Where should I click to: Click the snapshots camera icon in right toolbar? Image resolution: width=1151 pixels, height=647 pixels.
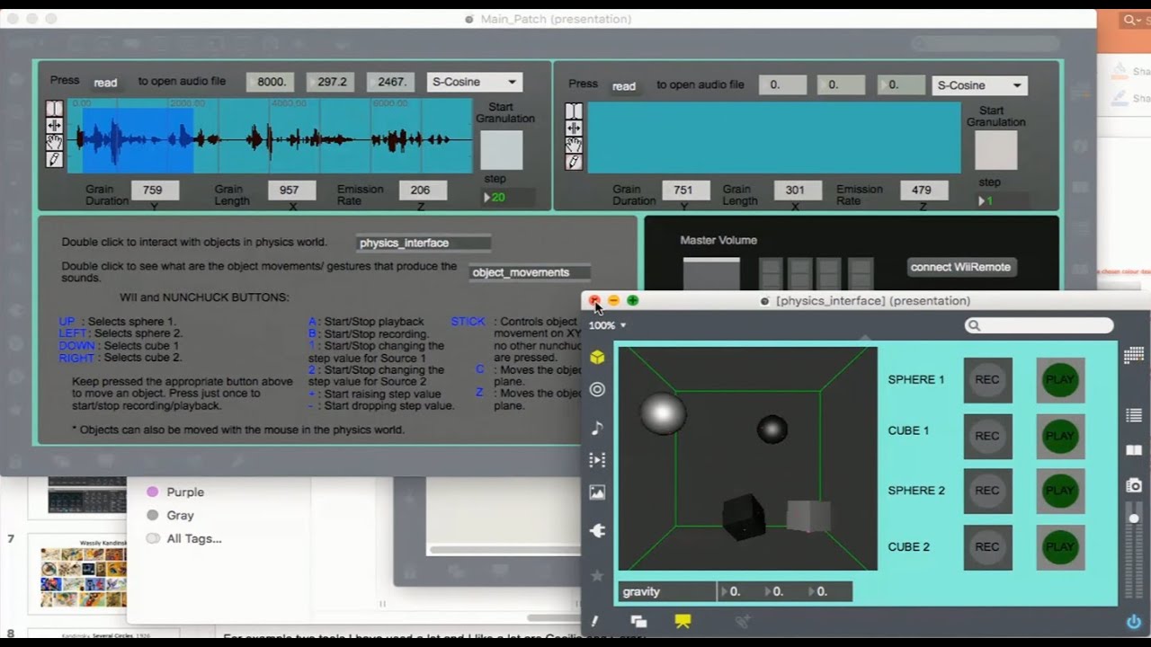coord(1134,485)
